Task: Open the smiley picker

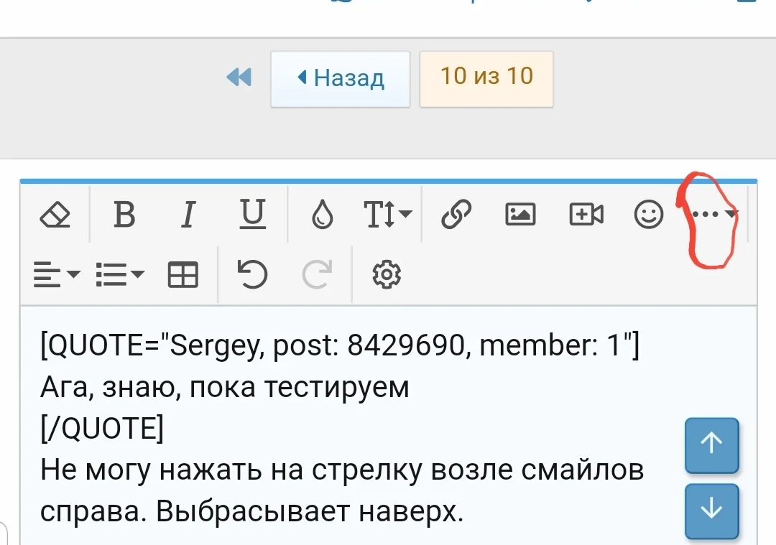Action: pos(648,213)
